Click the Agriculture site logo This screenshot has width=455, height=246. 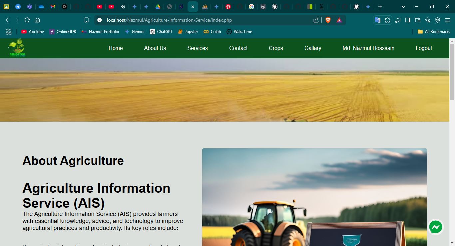pos(17,48)
